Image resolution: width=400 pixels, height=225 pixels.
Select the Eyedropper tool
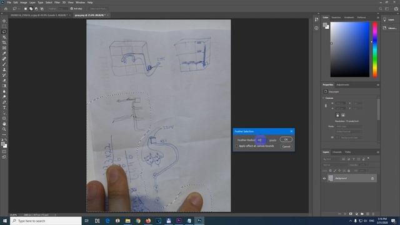click(4, 53)
